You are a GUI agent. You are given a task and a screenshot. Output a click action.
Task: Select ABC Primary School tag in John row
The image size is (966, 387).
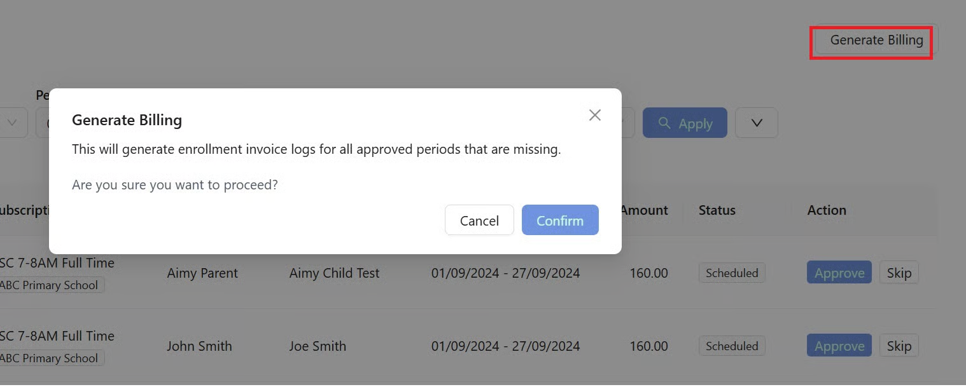coord(50,358)
